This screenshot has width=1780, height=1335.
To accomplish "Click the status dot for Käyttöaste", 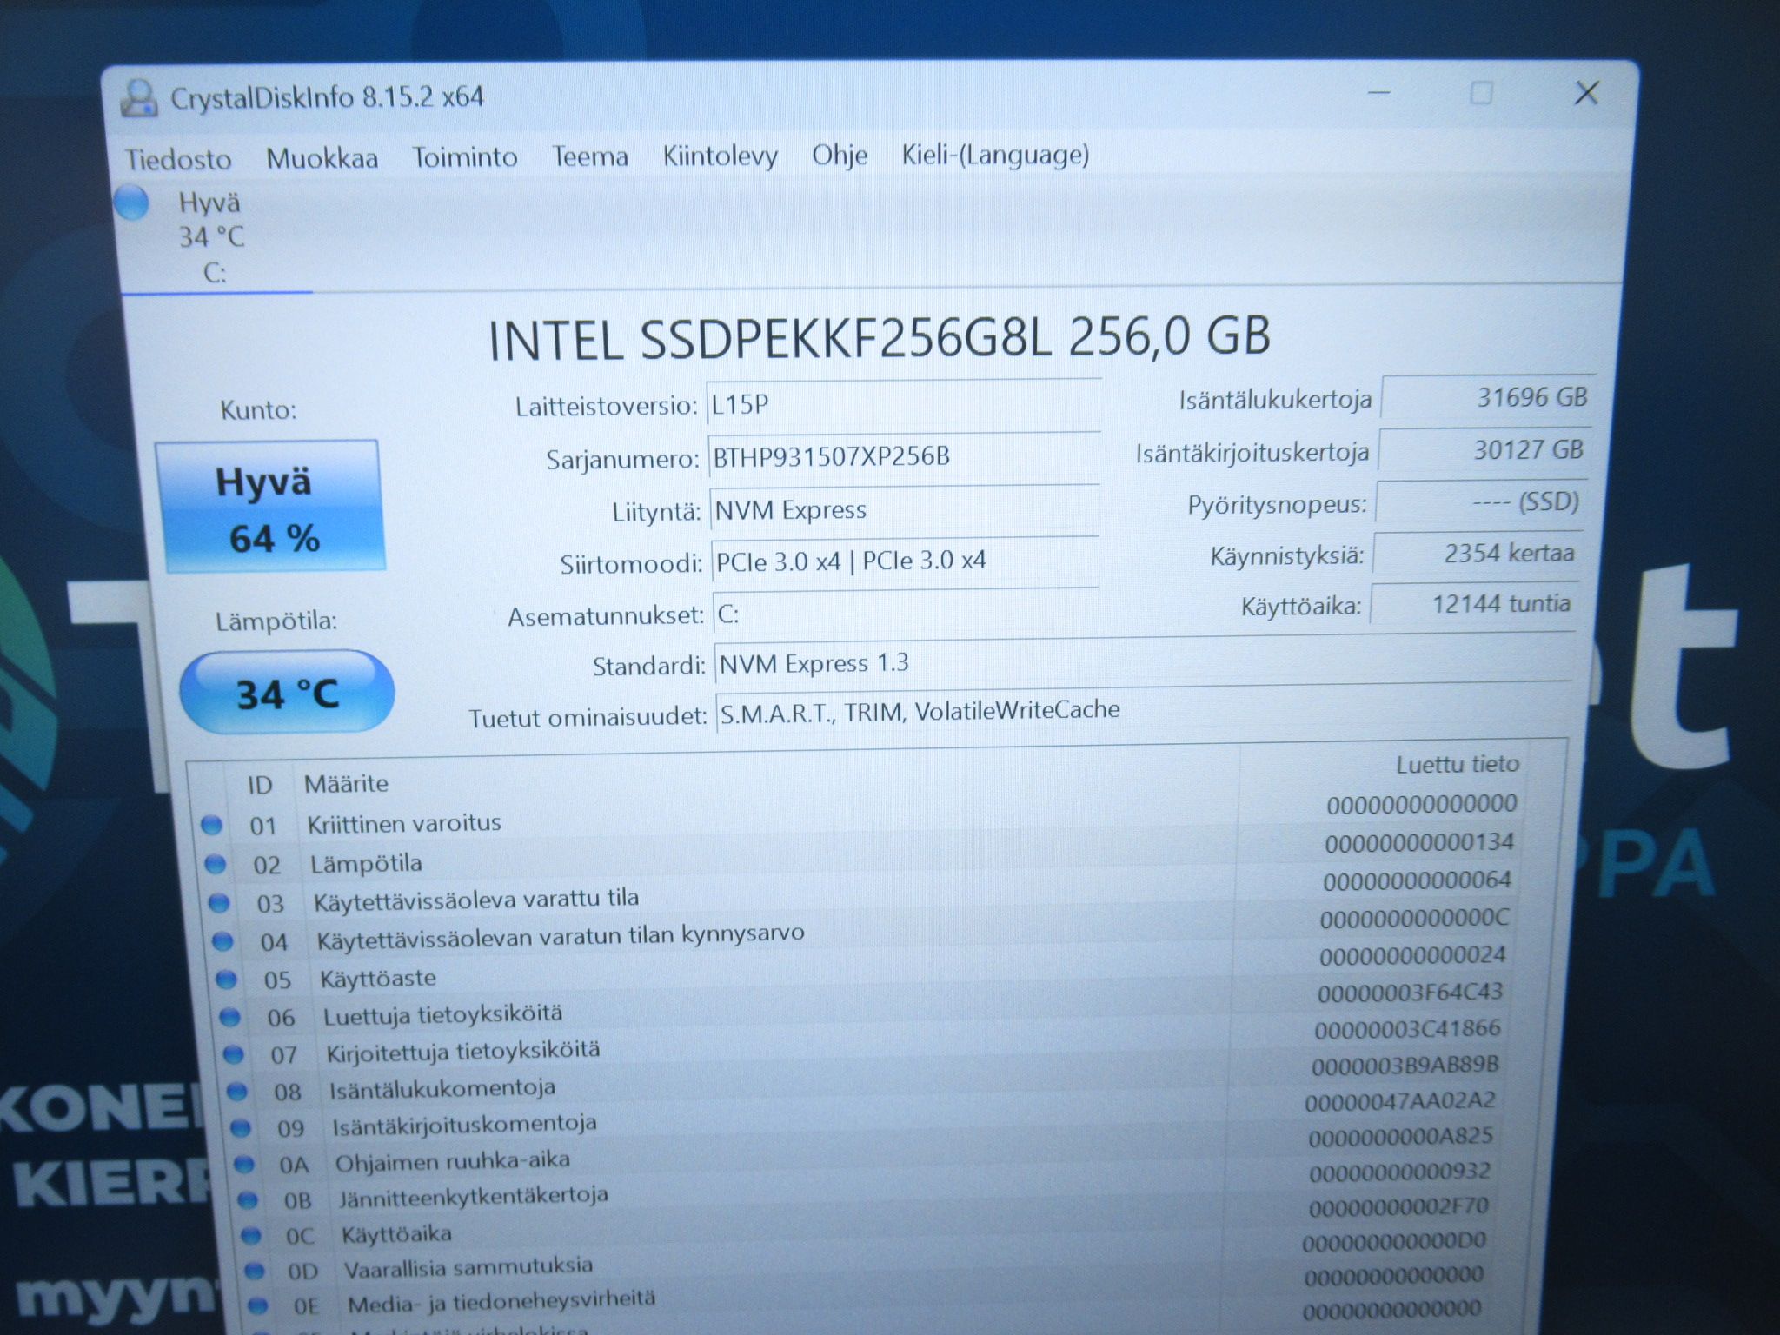I will coord(226,979).
